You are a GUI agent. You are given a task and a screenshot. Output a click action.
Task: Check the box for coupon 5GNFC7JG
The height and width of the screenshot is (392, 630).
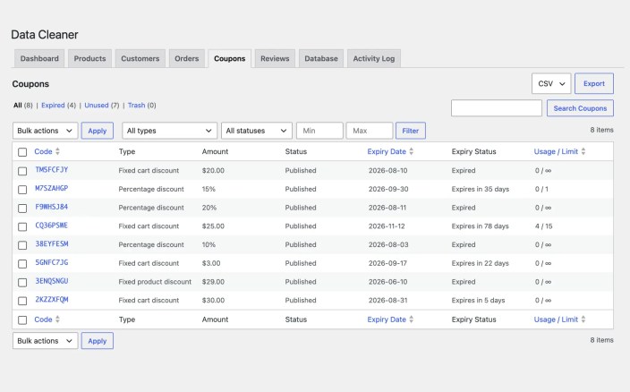(22, 263)
